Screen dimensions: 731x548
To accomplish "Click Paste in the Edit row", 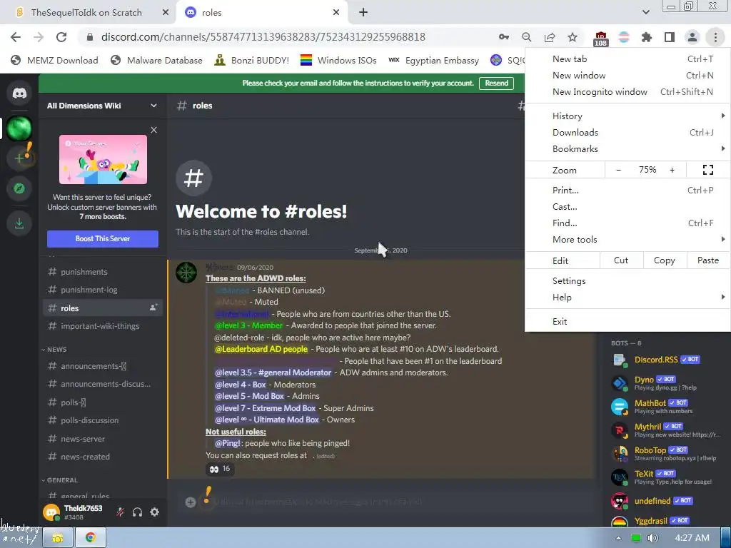I will pos(707,260).
